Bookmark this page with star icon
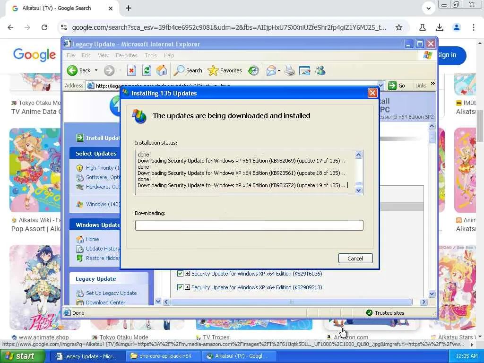 point(399,27)
